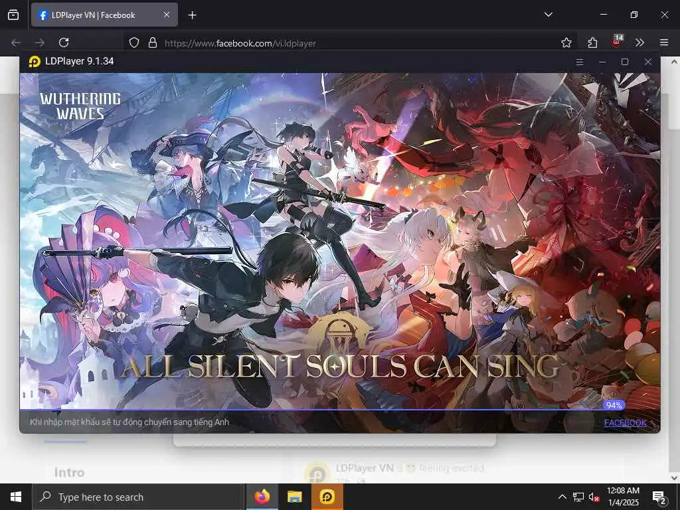
Task: Show site security padlock info
Action: coord(153,42)
